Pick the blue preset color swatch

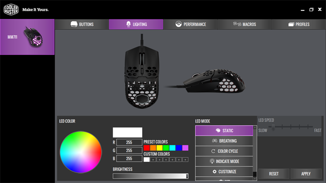pos(179,148)
